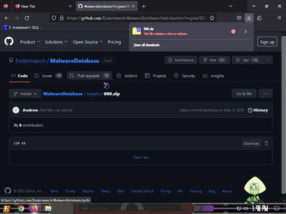Open the Firefox hamburger menu
Viewport: 286px width, 214px height.
(279, 18)
